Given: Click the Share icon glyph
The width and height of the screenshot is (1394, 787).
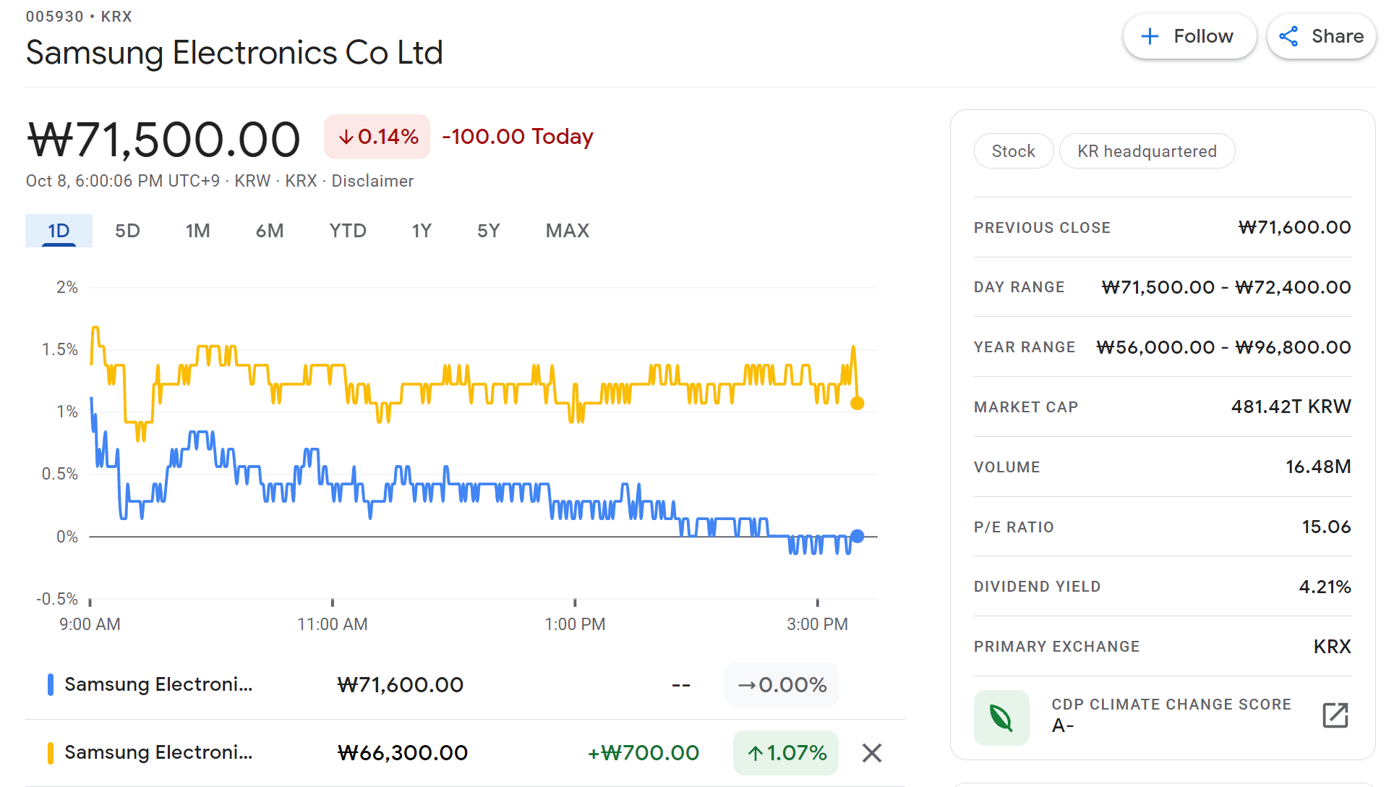Looking at the screenshot, I should pyautogui.click(x=1288, y=36).
